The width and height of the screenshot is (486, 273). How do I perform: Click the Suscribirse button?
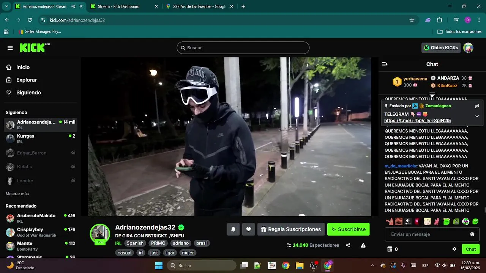click(x=348, y=229)
